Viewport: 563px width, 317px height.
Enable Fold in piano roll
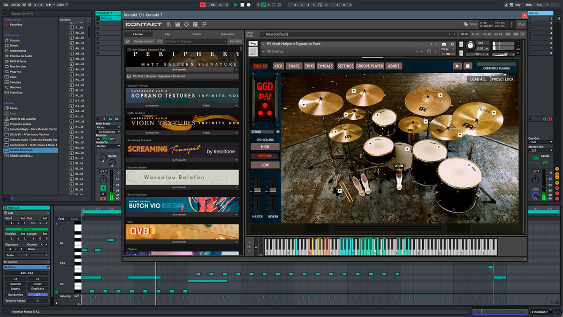click(61, 218)
